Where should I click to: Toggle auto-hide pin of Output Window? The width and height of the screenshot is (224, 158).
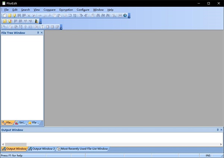pyautogui.click(x=218, y=130)
